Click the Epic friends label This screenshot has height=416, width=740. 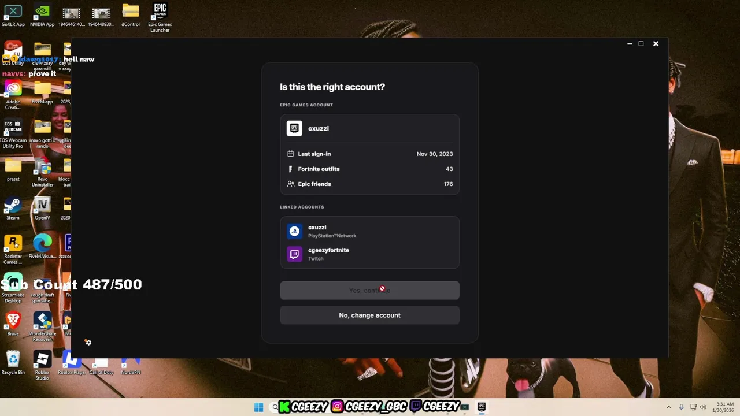click(x=314, y=184)
